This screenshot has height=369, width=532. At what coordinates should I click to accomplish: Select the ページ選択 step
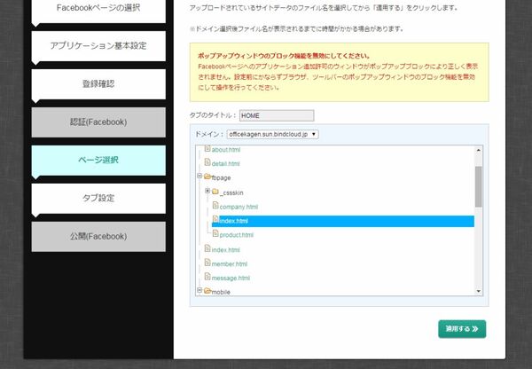tap(98, 161)
